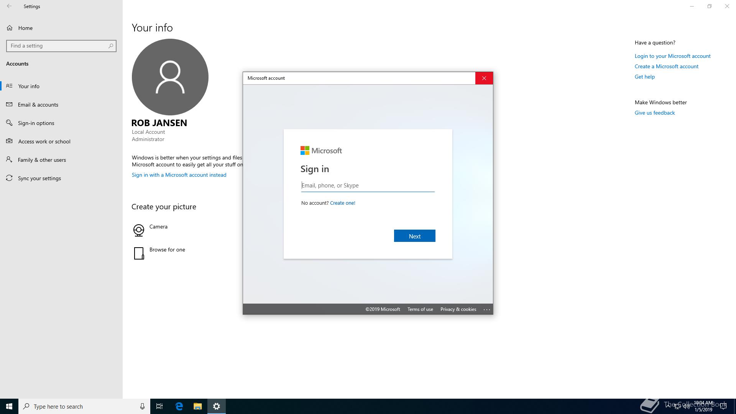The image size is (736, 414).
Task: Click the profile avatar picture
Action: coord(170,77)
